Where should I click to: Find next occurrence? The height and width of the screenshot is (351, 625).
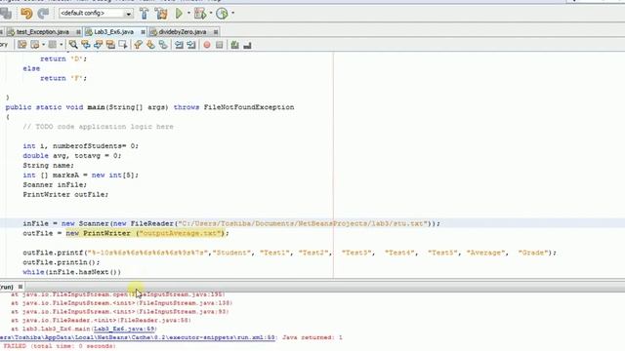[98, 45]
